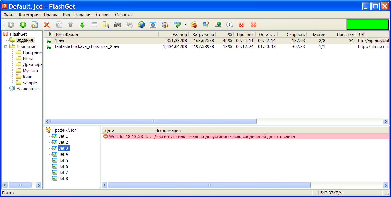Open the Правка menu
This screenshot has height=197, width=391.
51,15
